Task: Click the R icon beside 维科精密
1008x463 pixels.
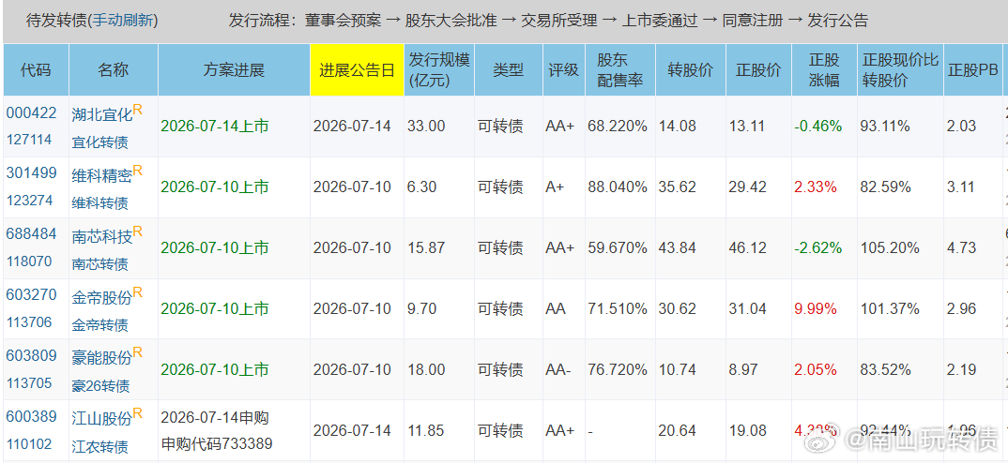Action: coord(138,171)
